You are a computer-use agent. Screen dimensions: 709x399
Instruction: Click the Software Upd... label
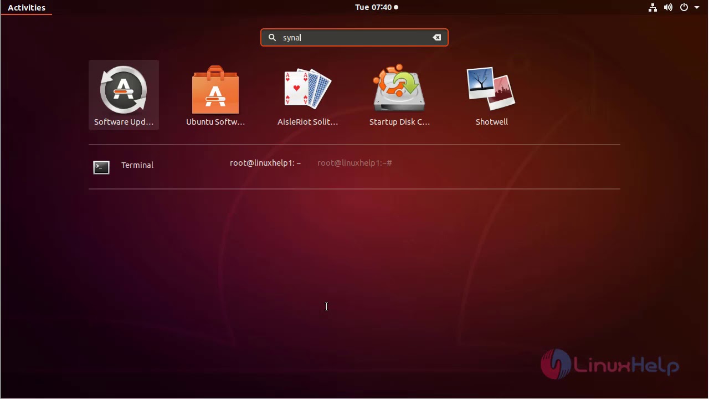click(124, 122)
